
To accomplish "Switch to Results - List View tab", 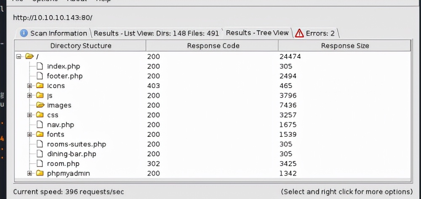I will 156,33.
